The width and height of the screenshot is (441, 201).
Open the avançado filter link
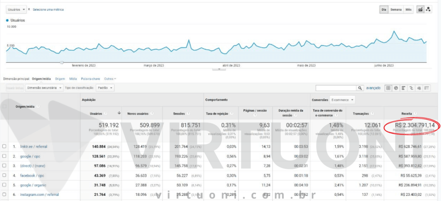tap(373, 88)
